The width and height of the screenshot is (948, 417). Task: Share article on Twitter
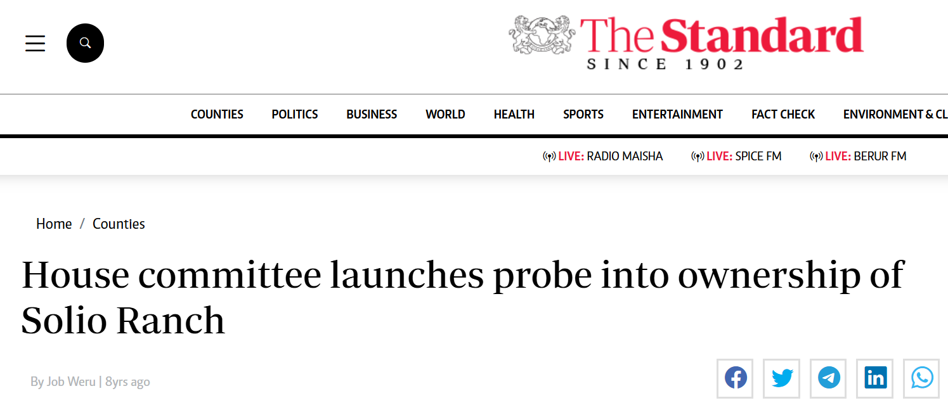click(782, 378)
